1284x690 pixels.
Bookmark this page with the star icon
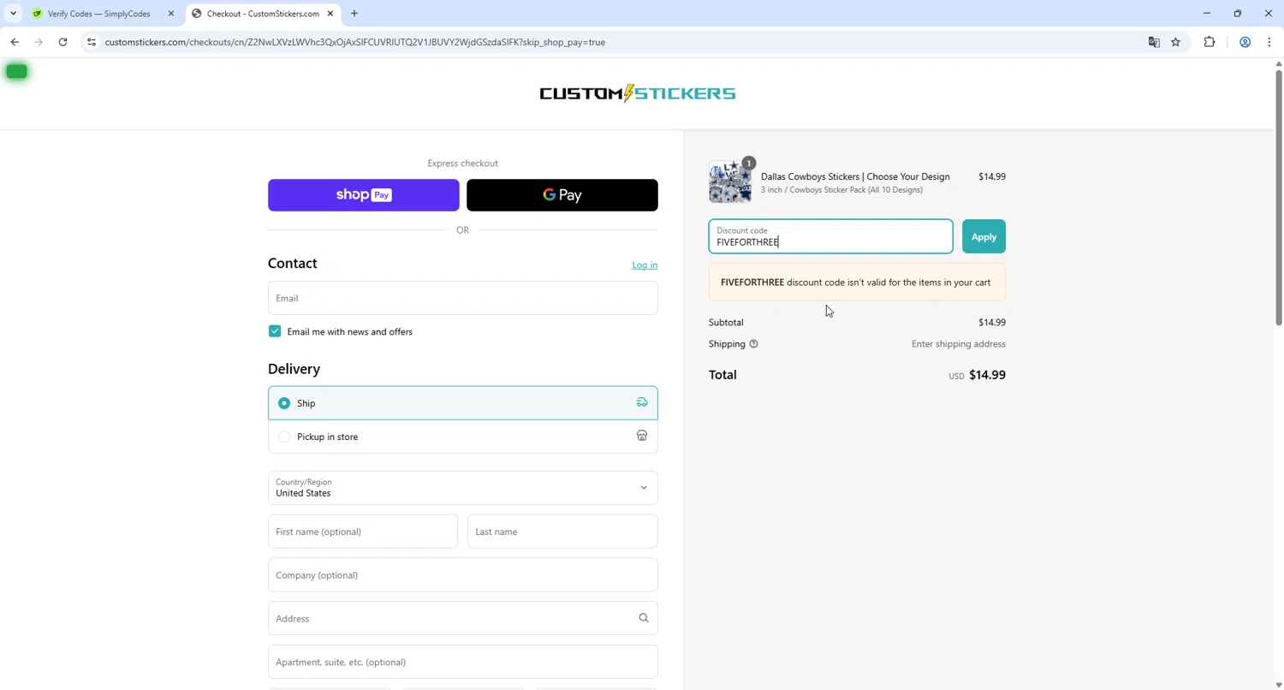(x=1175, y=42)
